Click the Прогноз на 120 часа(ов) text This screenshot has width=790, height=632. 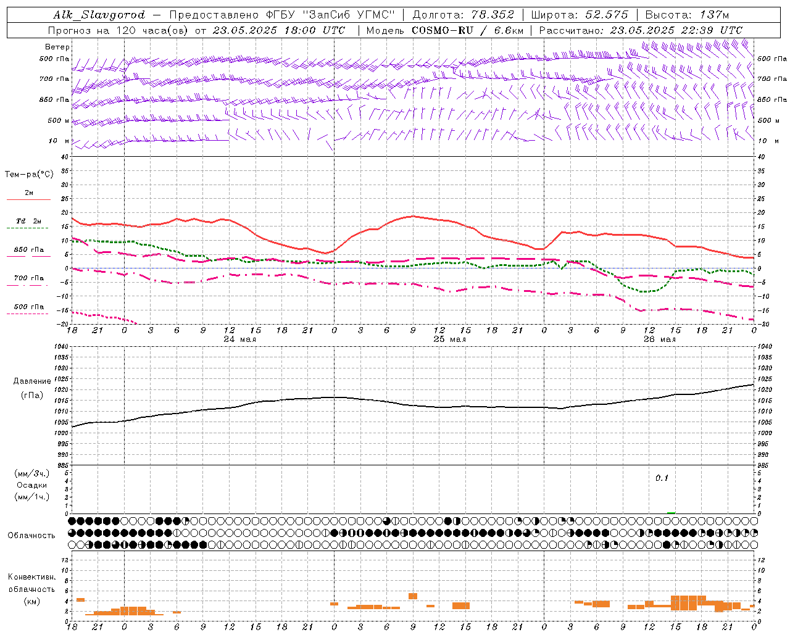(118, 30)
